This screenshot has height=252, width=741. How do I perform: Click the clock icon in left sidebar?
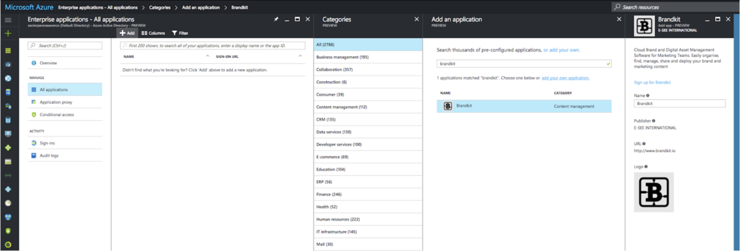(8, 203)
